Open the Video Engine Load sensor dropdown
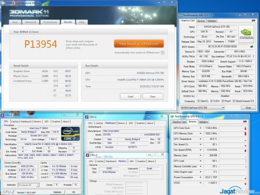The width and height of the screenshot is (260, 195). coord(201,172)
